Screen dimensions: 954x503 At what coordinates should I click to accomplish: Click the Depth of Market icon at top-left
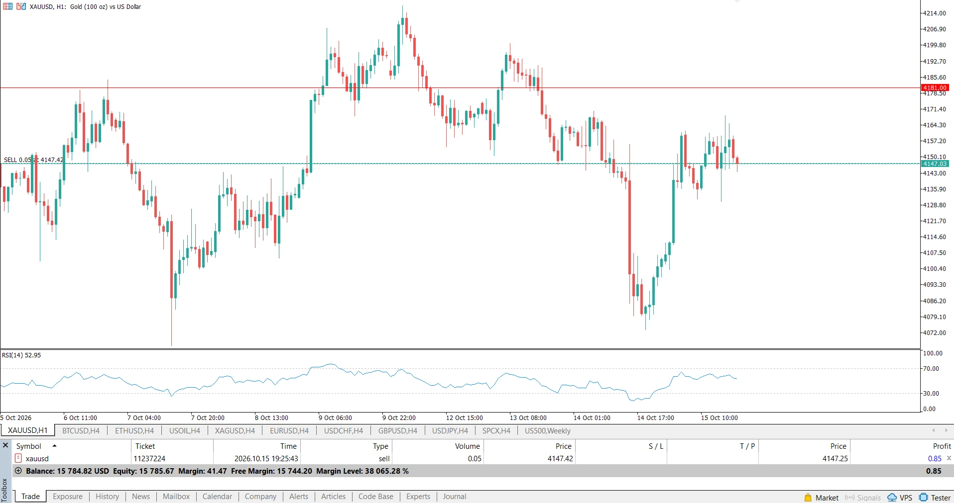click(8, 6)
